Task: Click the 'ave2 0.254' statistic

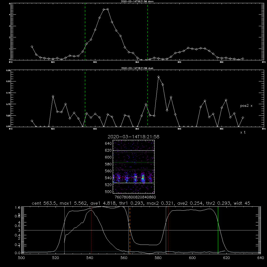Action: tap(190, 203)
